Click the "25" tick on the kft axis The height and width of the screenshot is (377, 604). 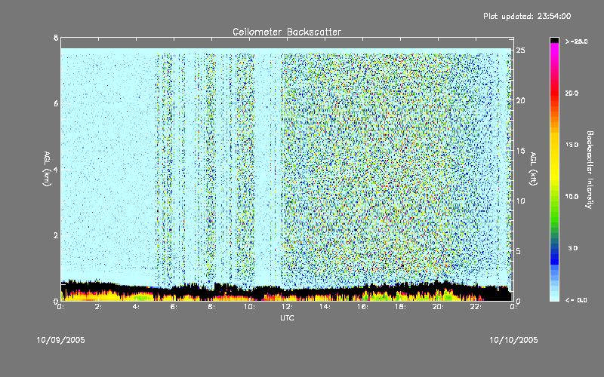[520, 51]
